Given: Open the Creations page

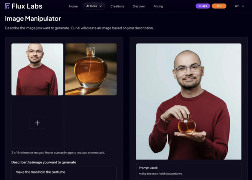Looking at the screenshot, I should 117,6.
